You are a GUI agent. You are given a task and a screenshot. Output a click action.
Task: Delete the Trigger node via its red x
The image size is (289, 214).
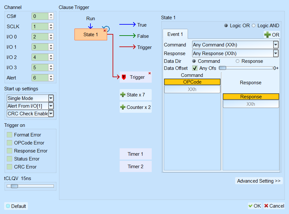coord(150,73)
